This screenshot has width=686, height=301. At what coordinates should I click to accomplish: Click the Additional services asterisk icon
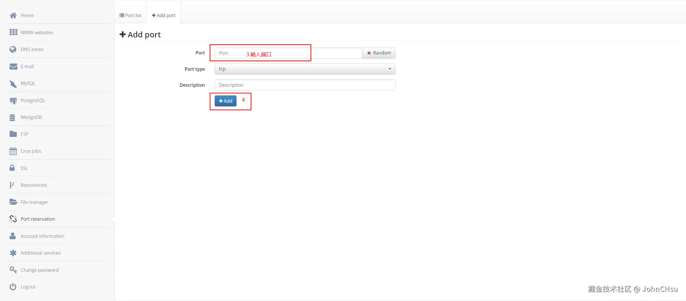(x=13, y=253)
